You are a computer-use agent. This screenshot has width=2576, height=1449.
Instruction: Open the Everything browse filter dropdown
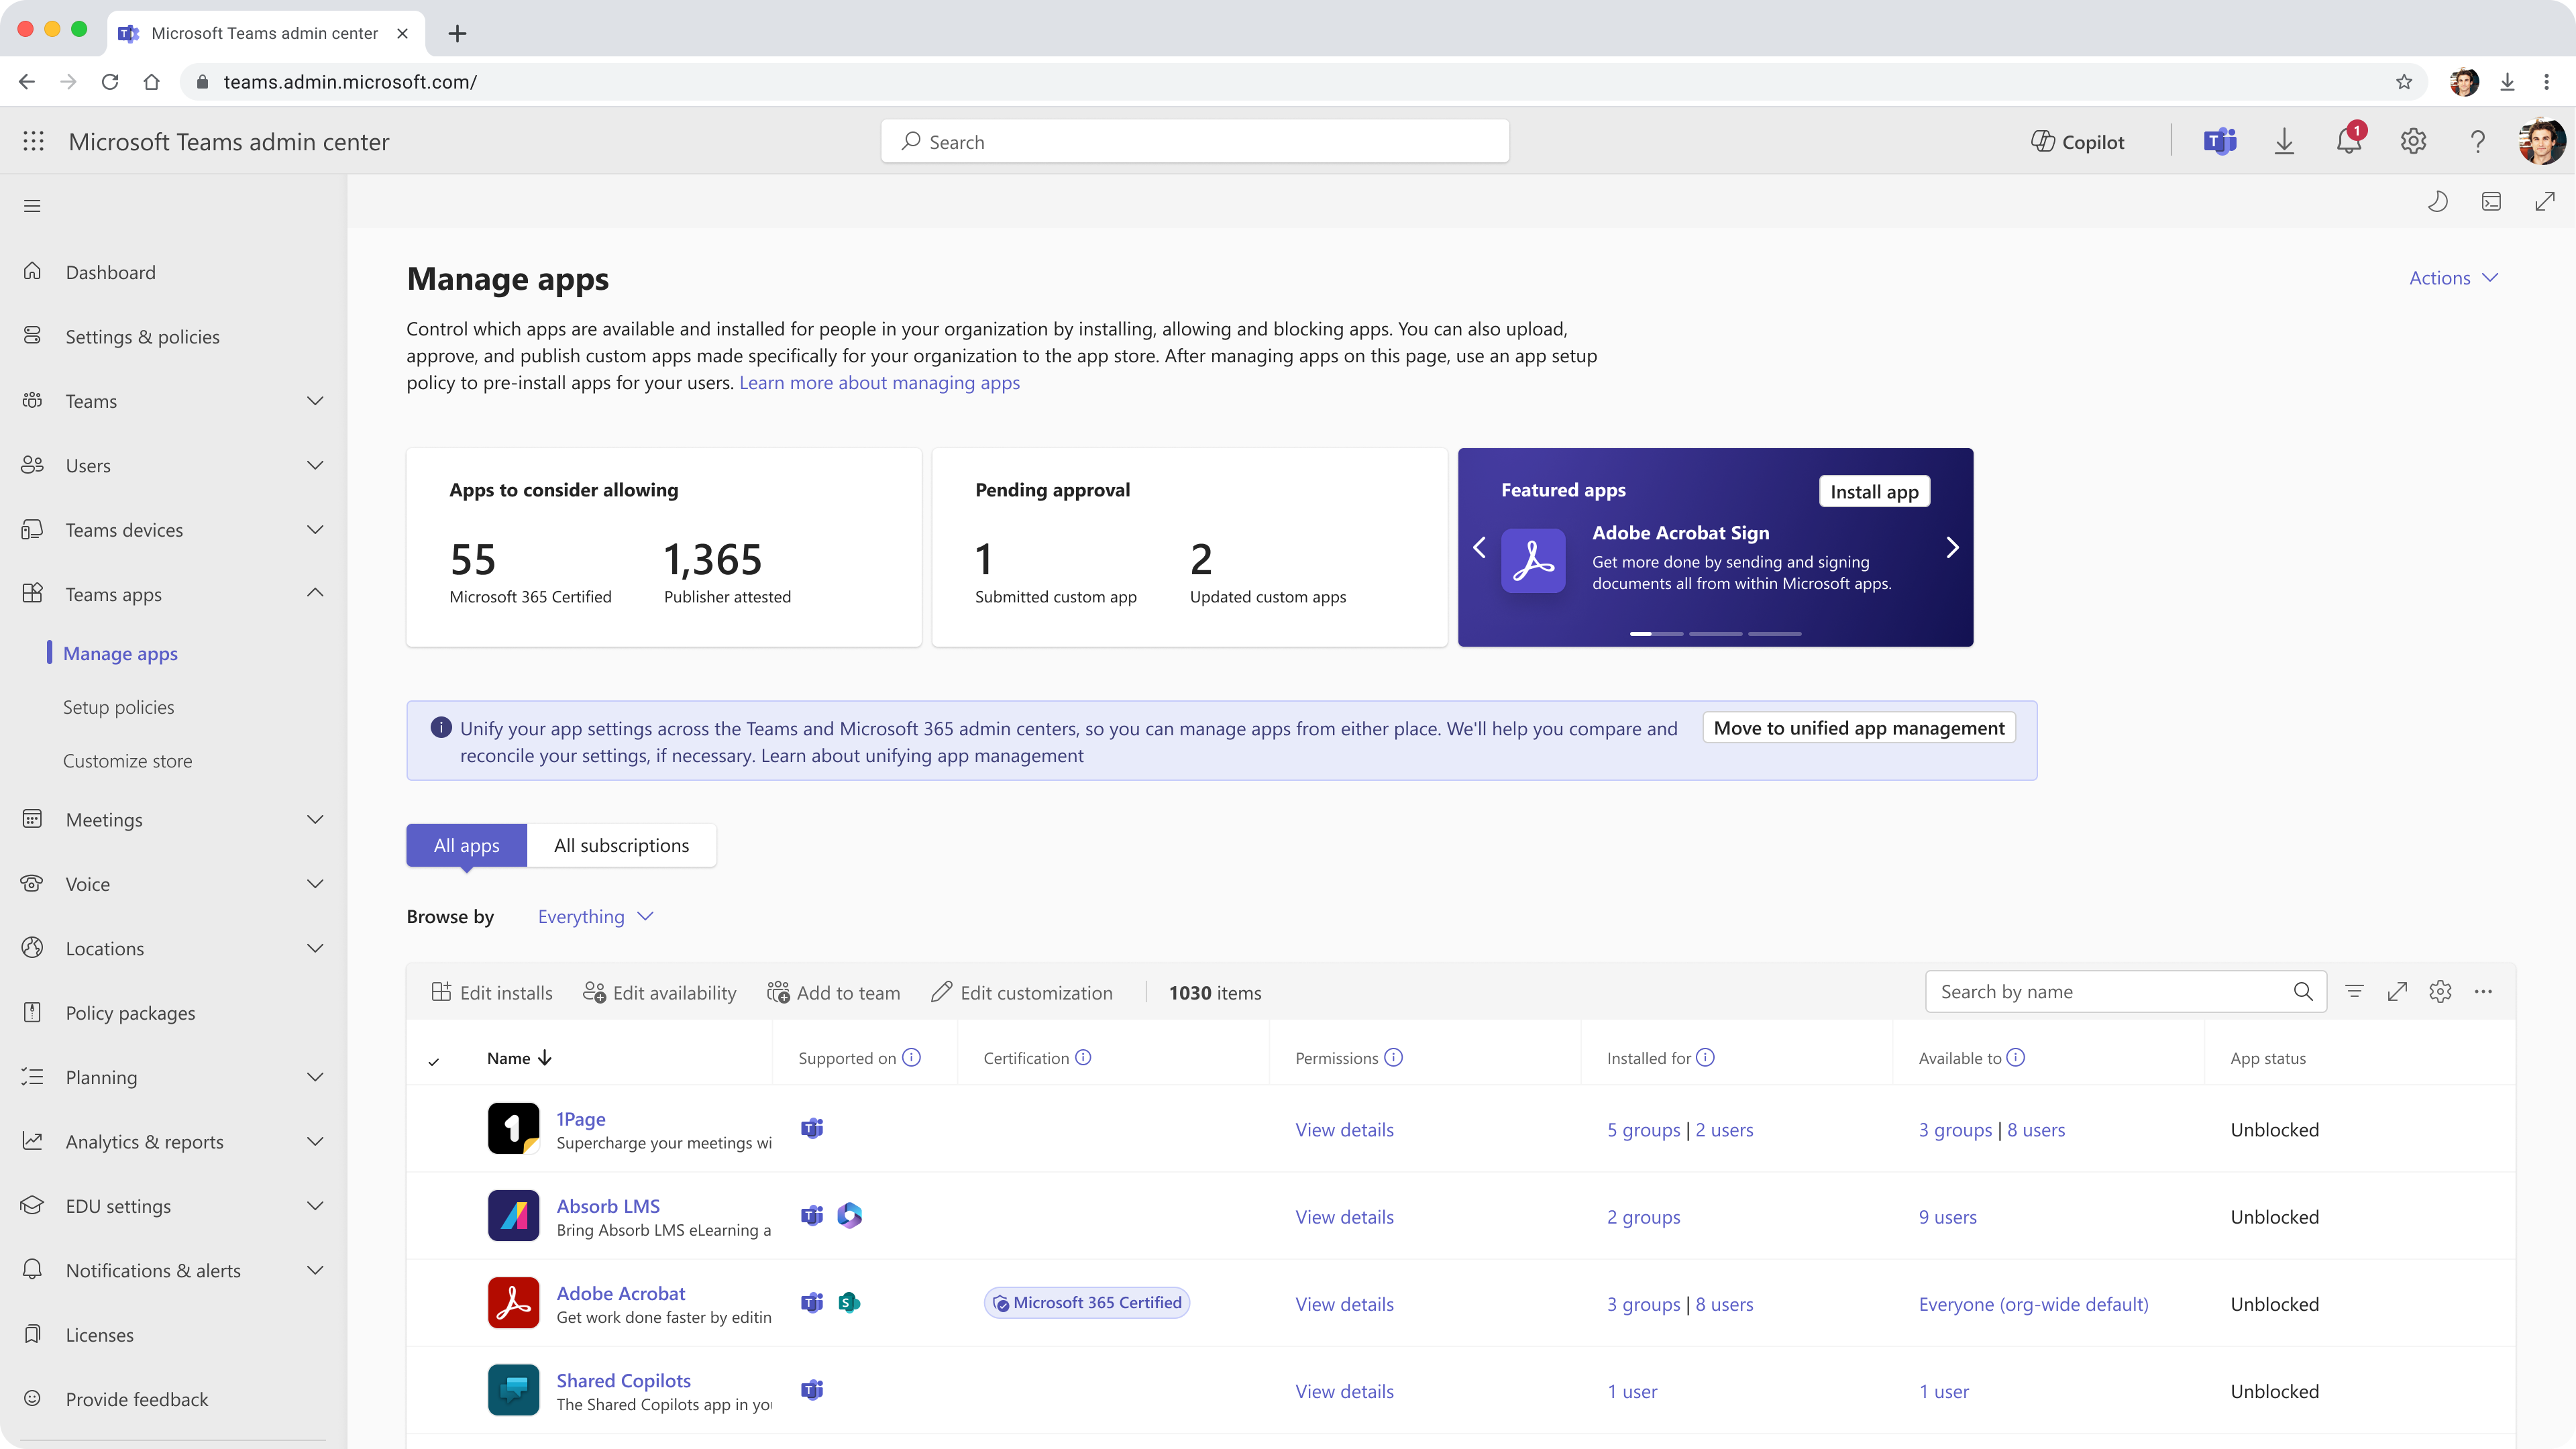594,916
